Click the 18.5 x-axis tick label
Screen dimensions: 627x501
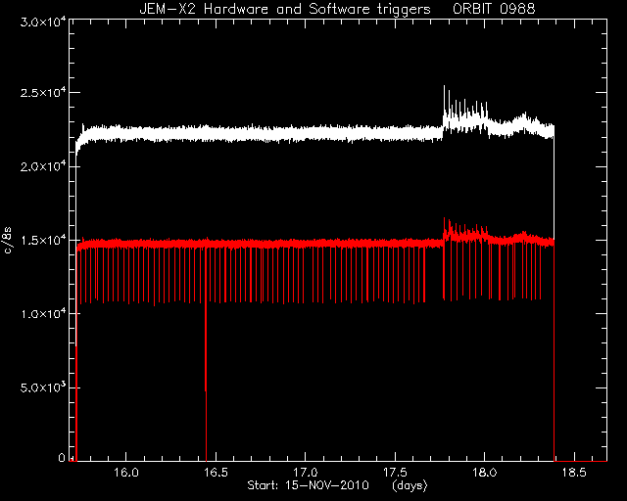pyautogui.click(x=574, y=473)
